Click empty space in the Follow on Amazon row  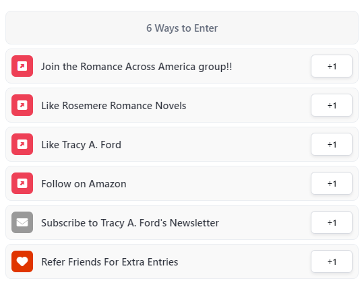tap(218, 183)
